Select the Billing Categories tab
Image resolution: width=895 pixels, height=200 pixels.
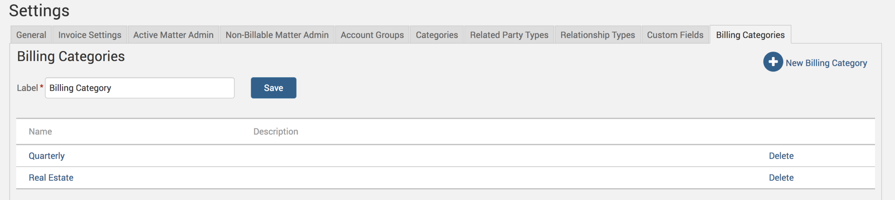point(750,35)
